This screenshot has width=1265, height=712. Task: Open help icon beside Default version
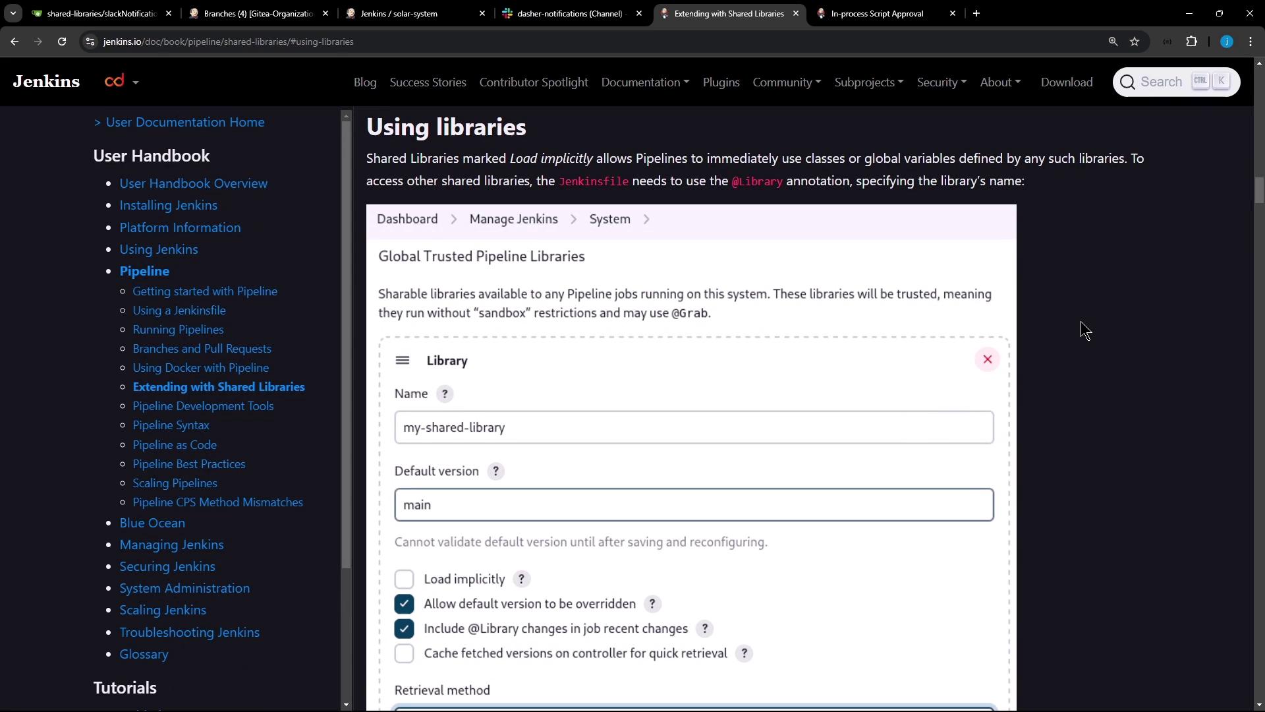[495, 471]
